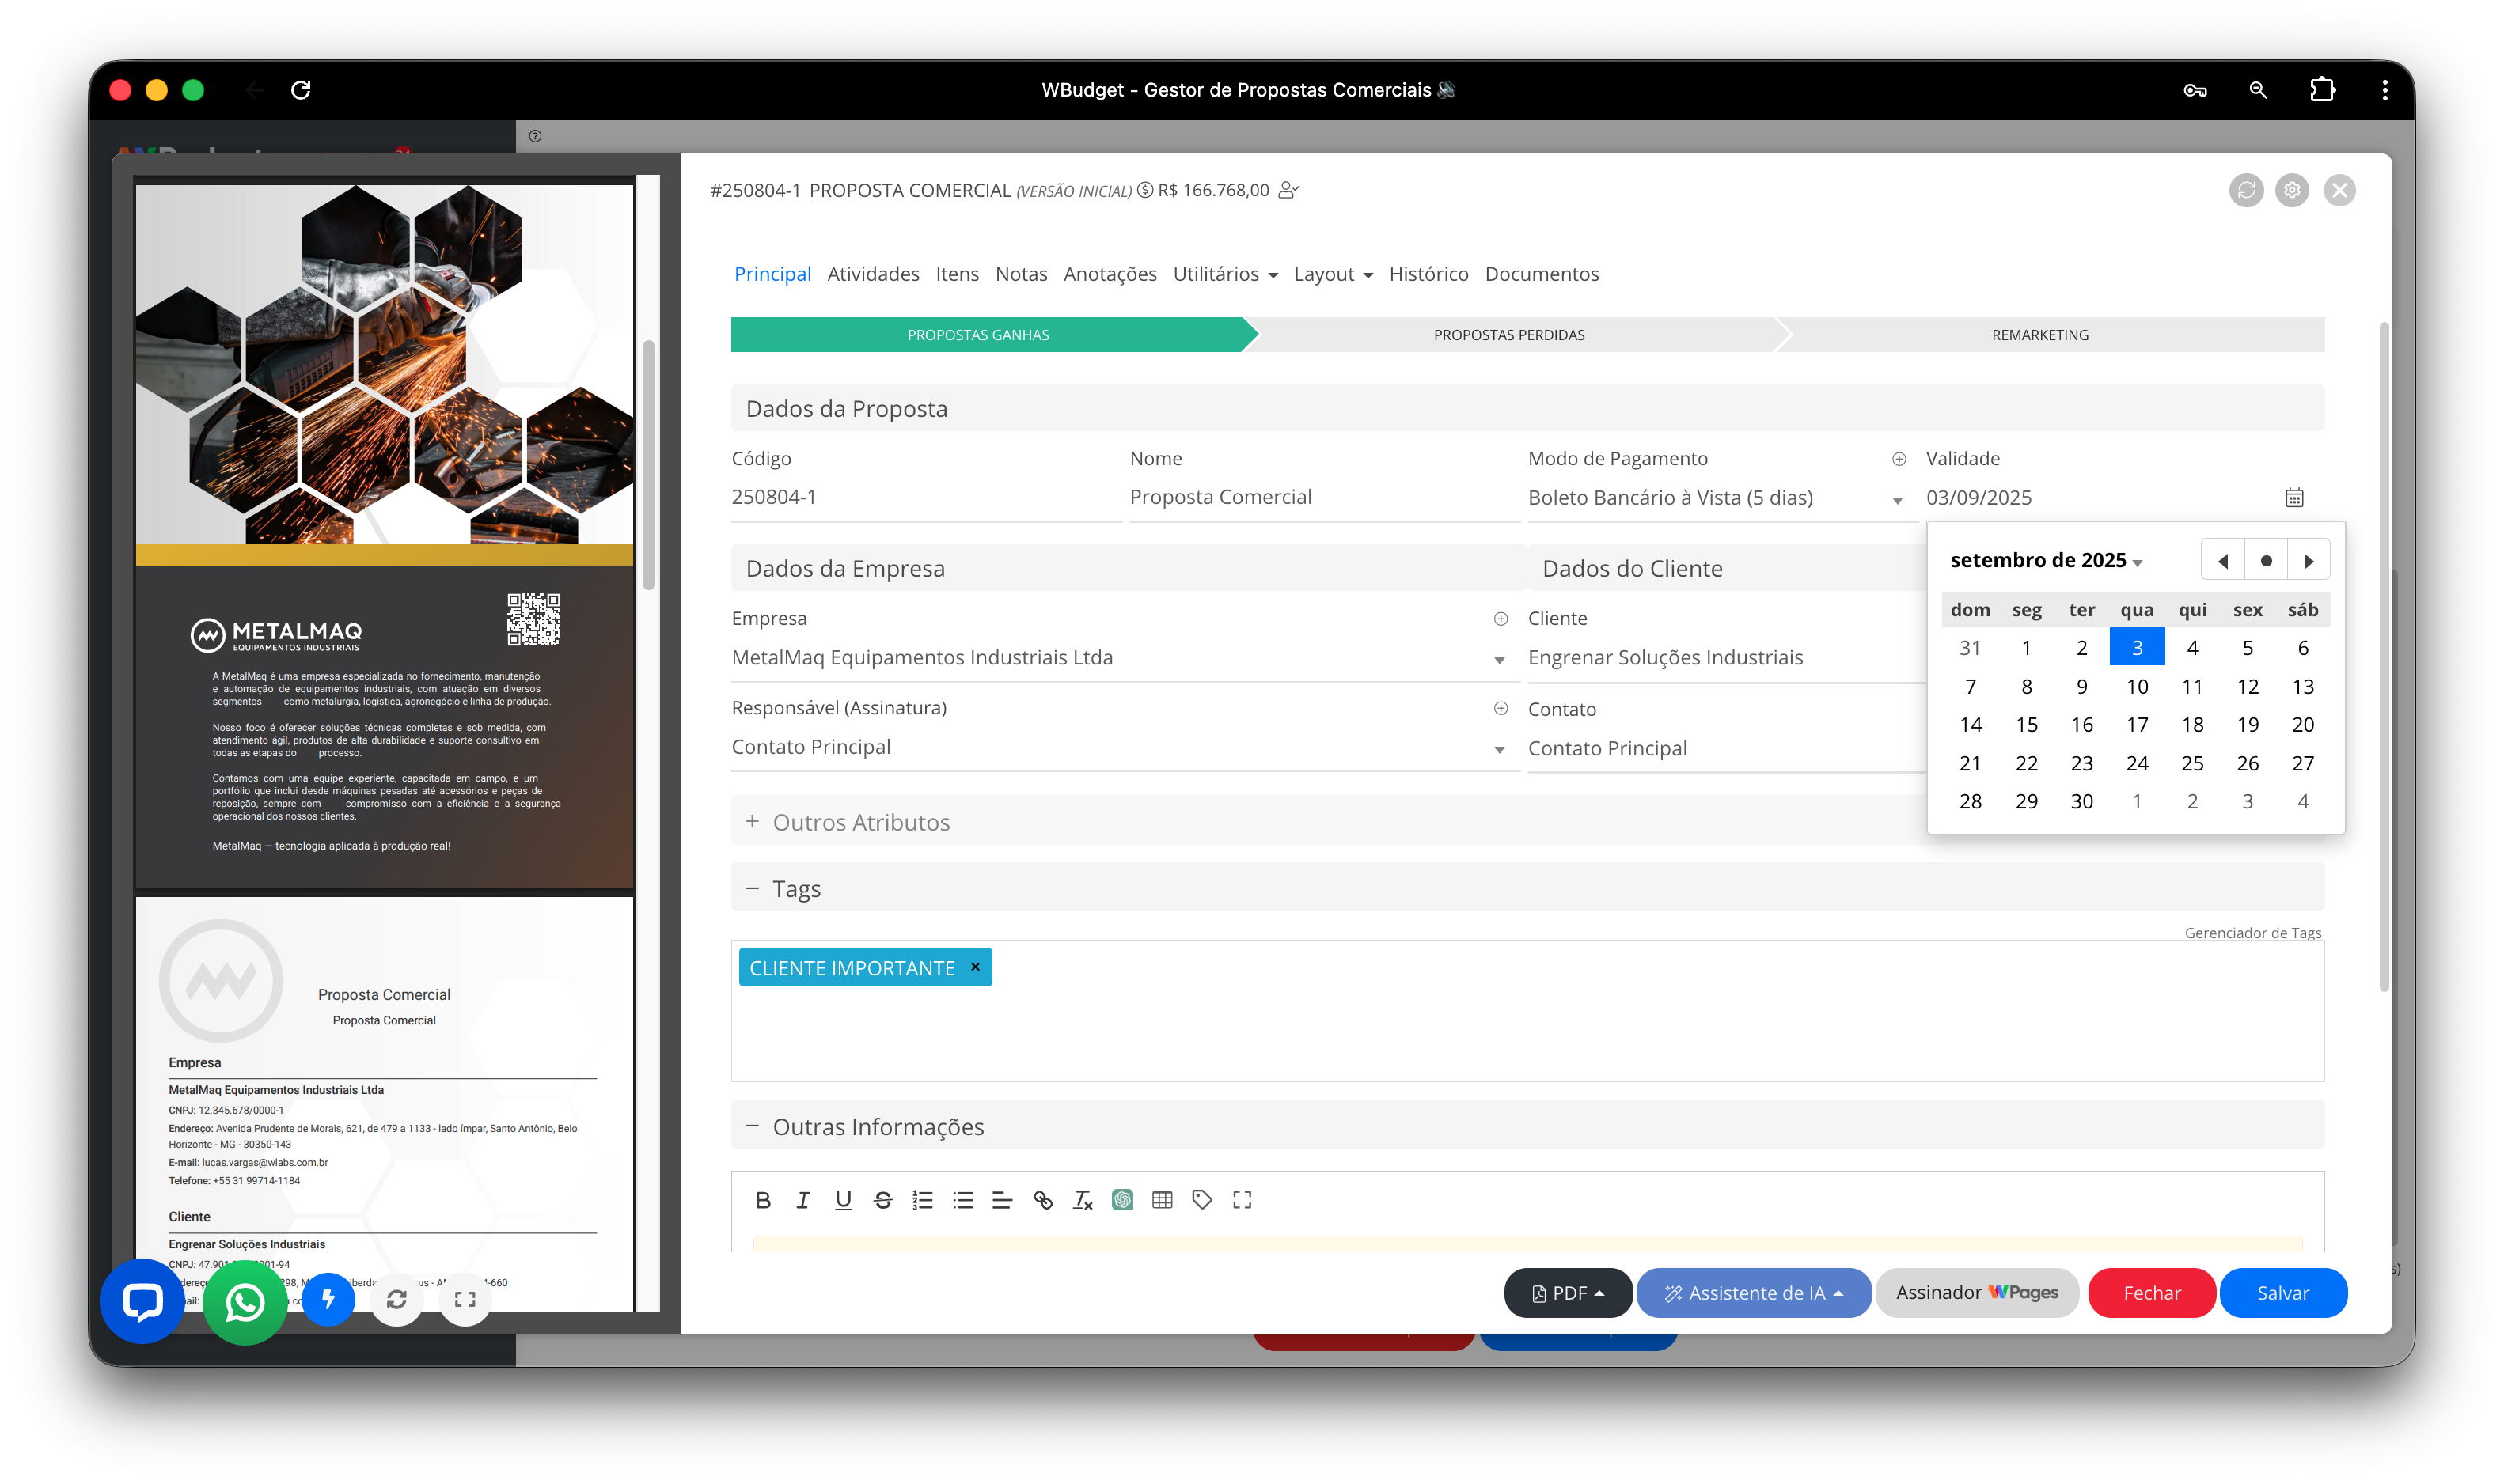Pick day 17 in the calendar
This screenshot has height=1484, width=2504.
pyautogui.click(x=2136, y=725)
